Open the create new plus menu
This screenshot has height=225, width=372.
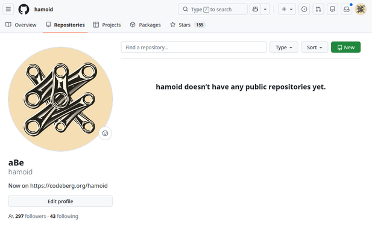tap(287, 9)
